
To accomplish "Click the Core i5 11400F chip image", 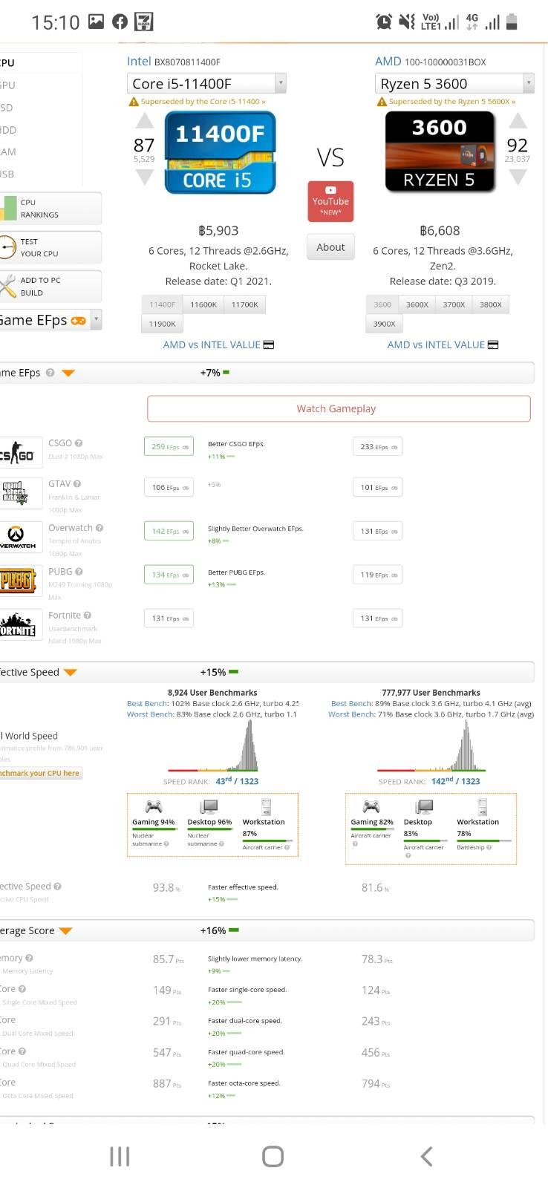I will [x=220, y=153].
